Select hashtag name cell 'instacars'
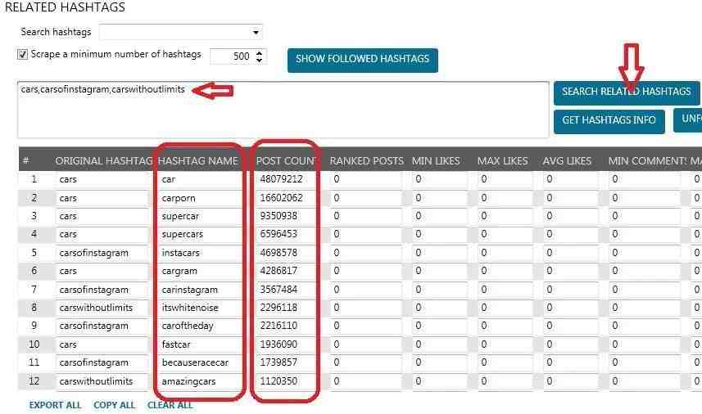The height and width of the screenshot is (414, 702). (x=199, y=253)
